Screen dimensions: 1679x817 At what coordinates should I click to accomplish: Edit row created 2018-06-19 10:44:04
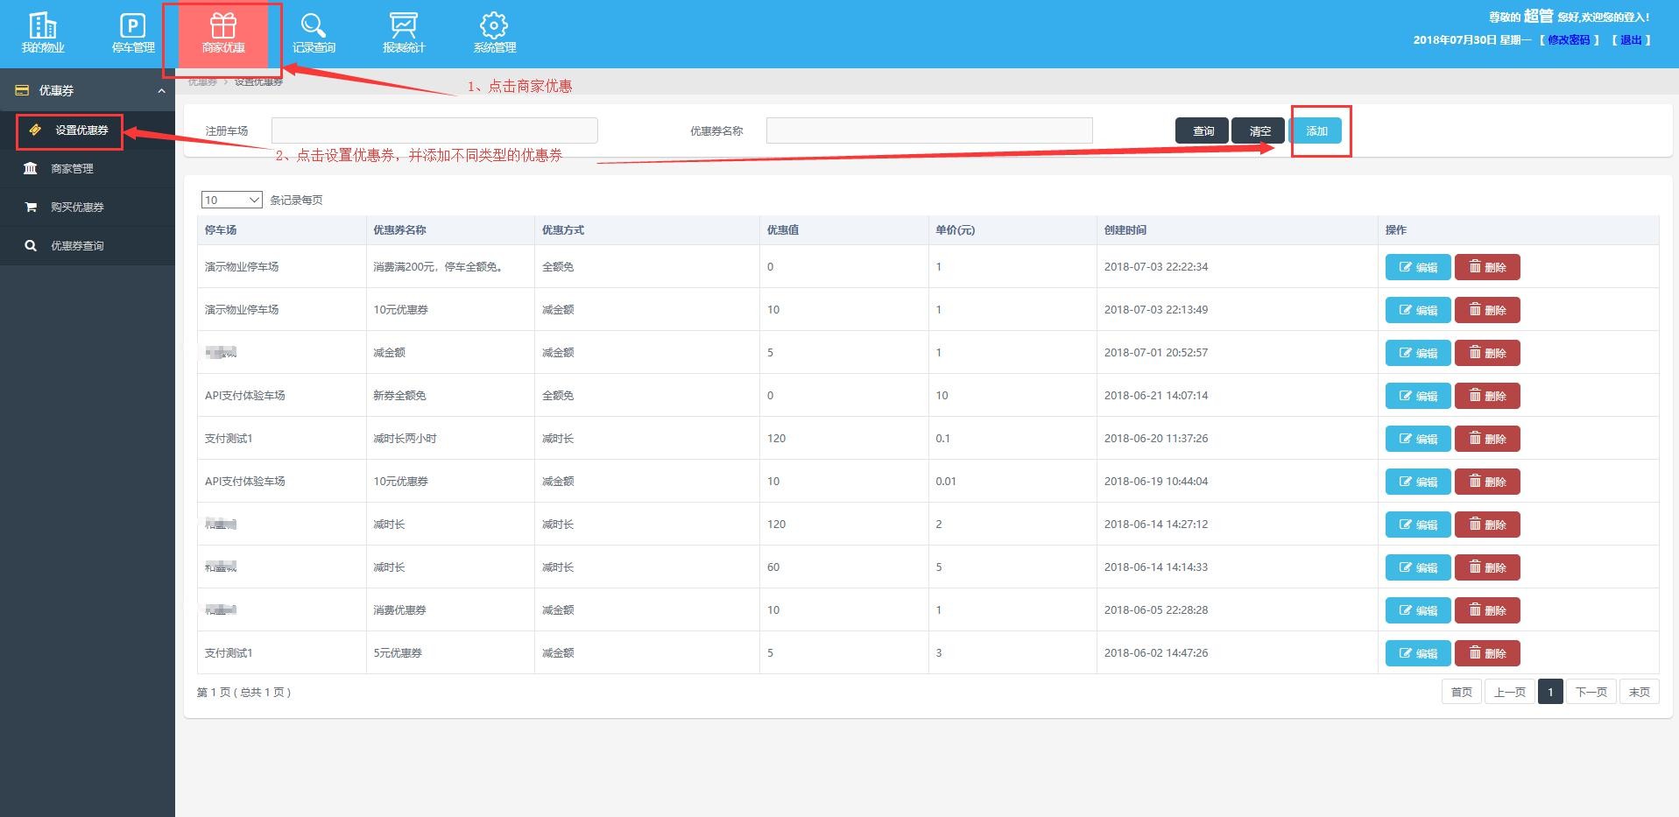tap(1418, 482)
